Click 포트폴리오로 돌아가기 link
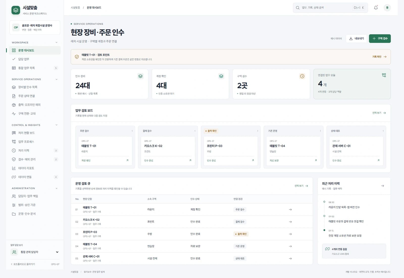404x278 pixels. pos(23,264)
